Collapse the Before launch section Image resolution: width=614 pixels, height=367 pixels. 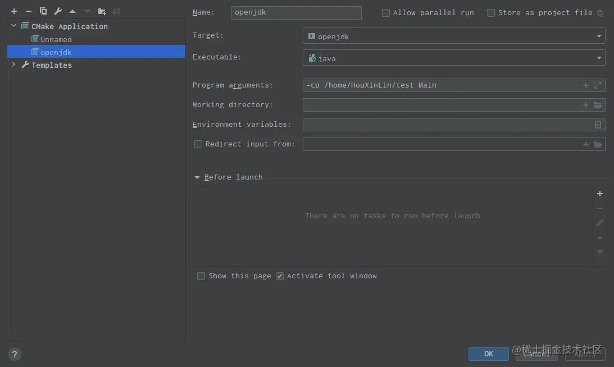point(197,177)
